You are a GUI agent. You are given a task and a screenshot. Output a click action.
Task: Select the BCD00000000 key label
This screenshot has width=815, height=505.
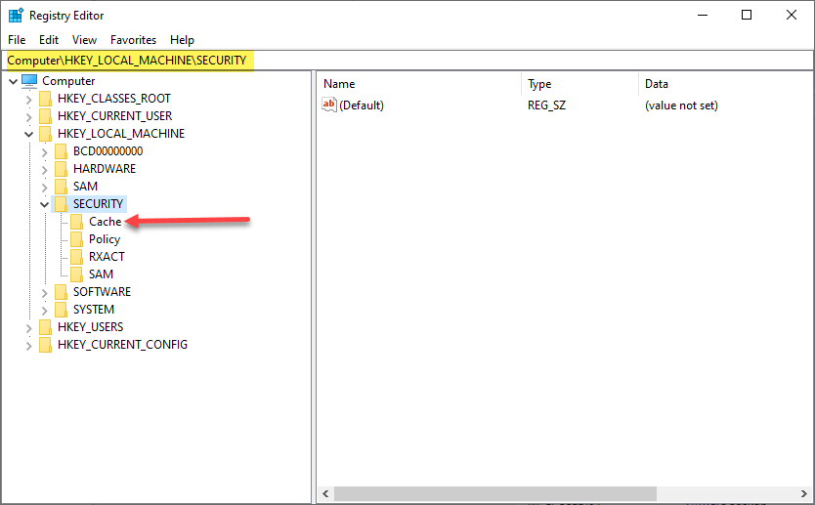click(107, 151)
